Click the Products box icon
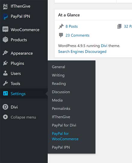The height and width of the screenshot is (163, 132). click(x=5, y=40)
